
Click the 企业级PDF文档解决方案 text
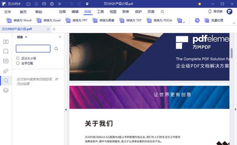[x=202, y=66]
